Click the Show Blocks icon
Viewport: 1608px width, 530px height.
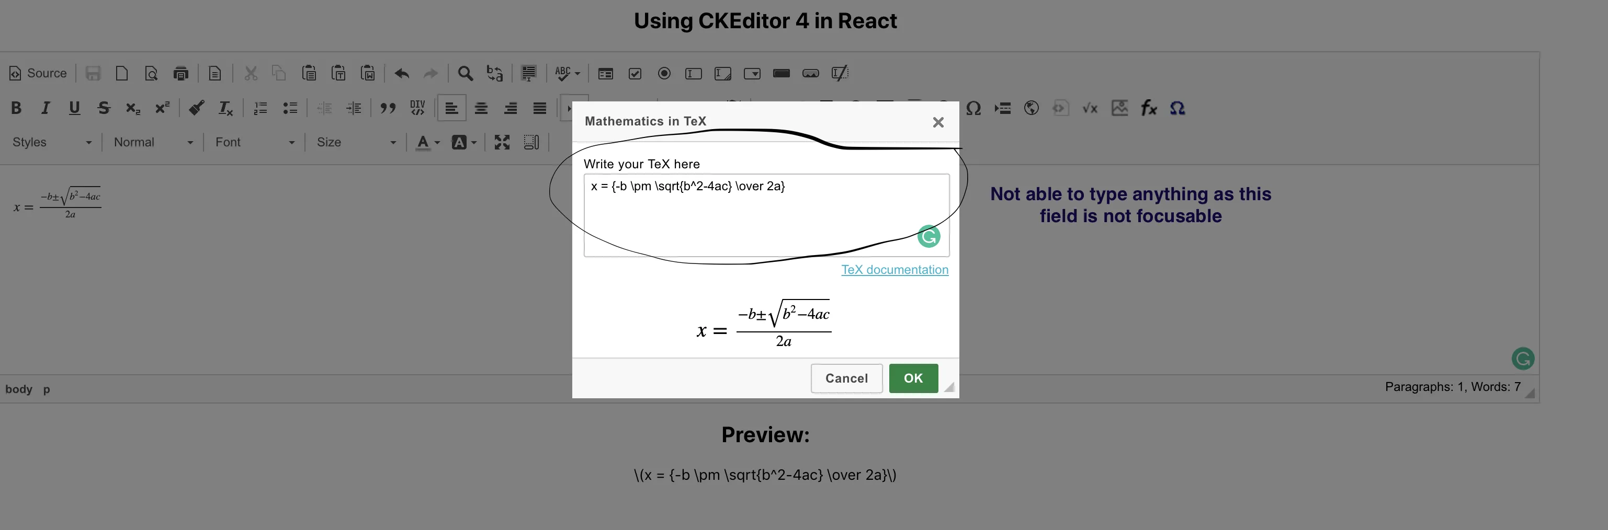tap(531, 142)
